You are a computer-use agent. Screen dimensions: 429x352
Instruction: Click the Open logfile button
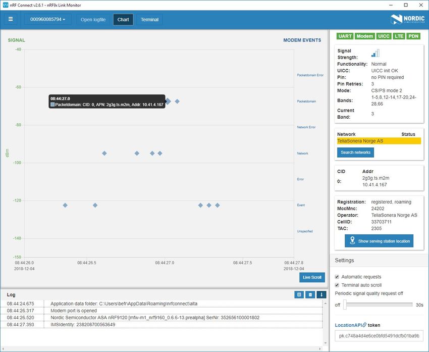click(93, 19)
